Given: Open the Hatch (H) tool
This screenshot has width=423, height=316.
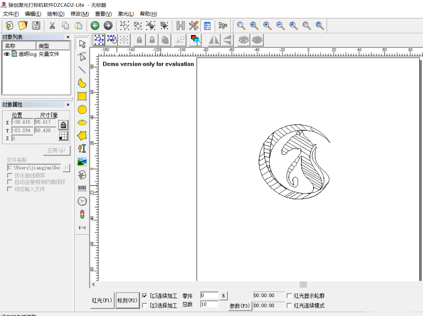Looking at the screenshot, I should (x=180, y=25).
